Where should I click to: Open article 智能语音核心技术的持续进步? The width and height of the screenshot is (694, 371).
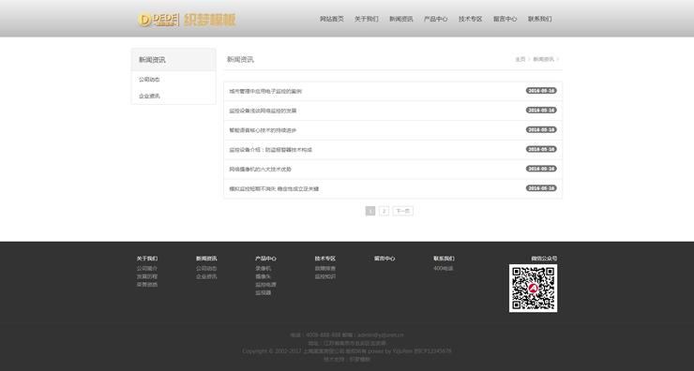pos(263,130)
